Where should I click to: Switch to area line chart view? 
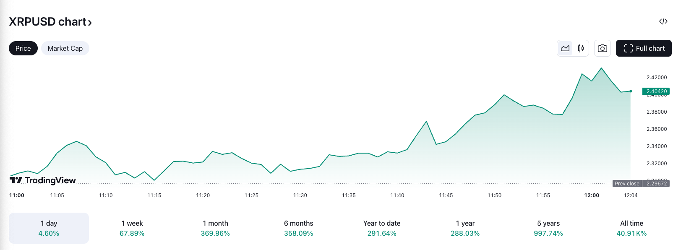click(565, 48)
